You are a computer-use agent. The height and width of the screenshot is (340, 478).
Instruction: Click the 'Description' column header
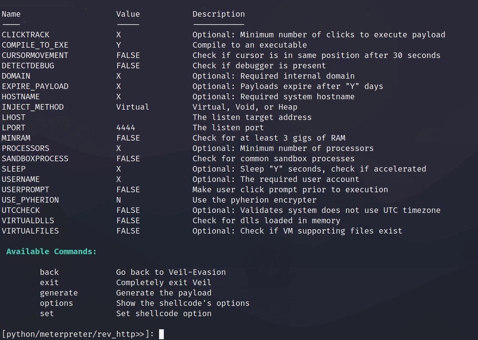coord(219,14)
